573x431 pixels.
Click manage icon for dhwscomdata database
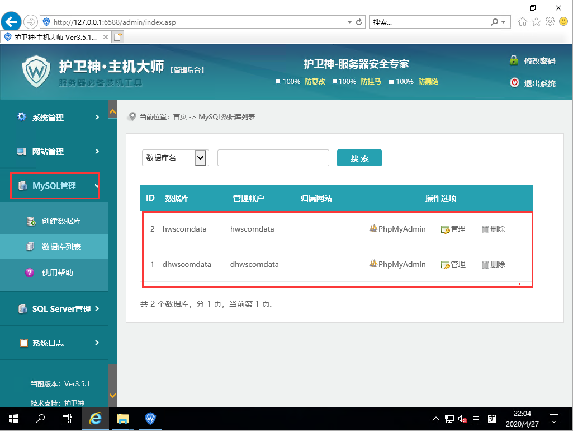(x=446, y=265)
